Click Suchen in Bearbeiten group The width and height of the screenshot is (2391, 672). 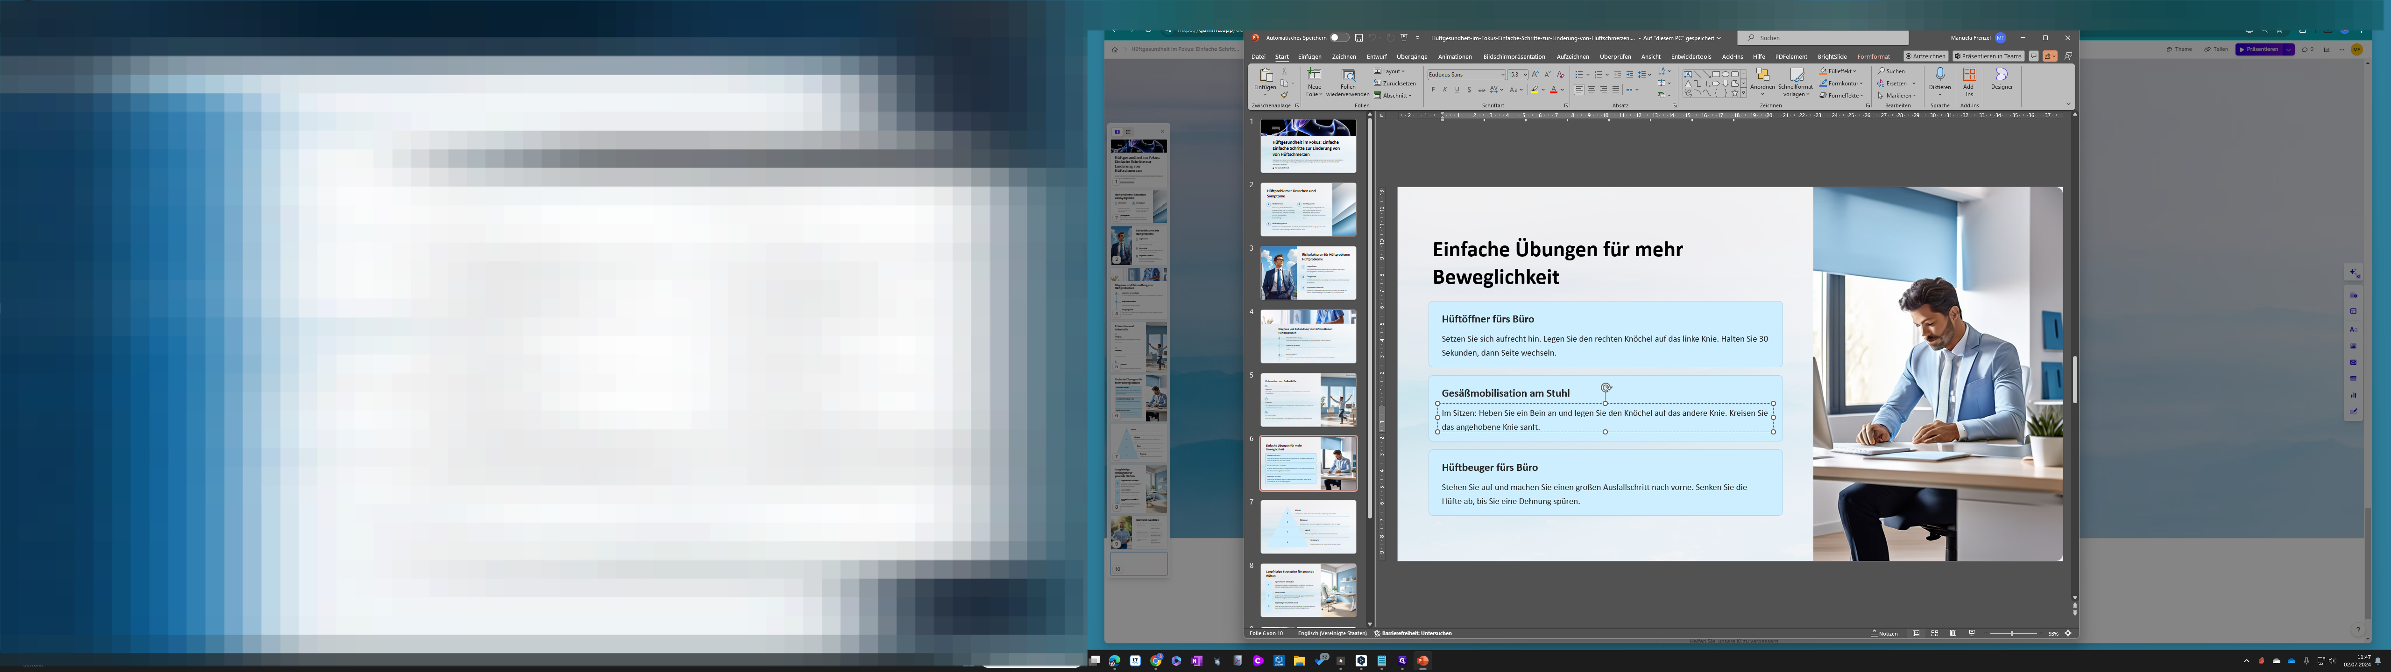pyautogui.click(x=1892, y=71)
